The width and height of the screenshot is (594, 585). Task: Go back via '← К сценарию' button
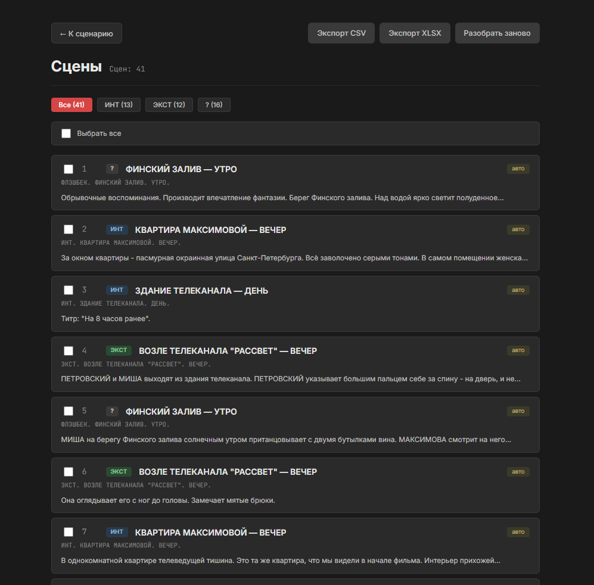[x=86, y=33]
